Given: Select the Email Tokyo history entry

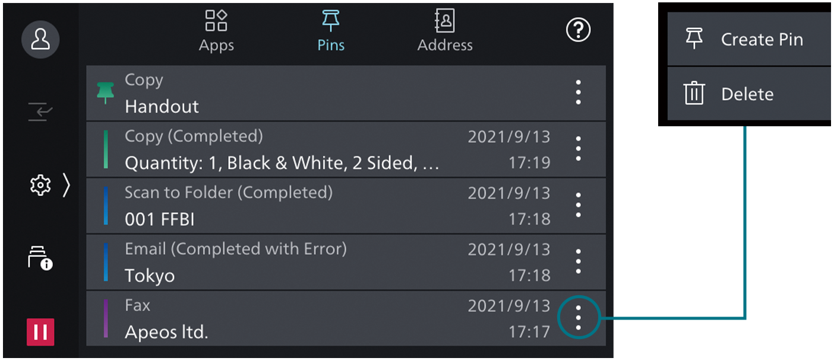Looking at the screenshot, I should coord(297,262).
